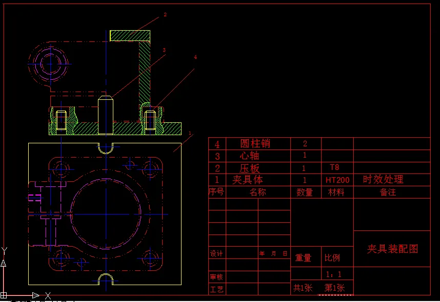440x302 pixels.
Task: Click the 设计 label in title block
Action: pos(216,253)
